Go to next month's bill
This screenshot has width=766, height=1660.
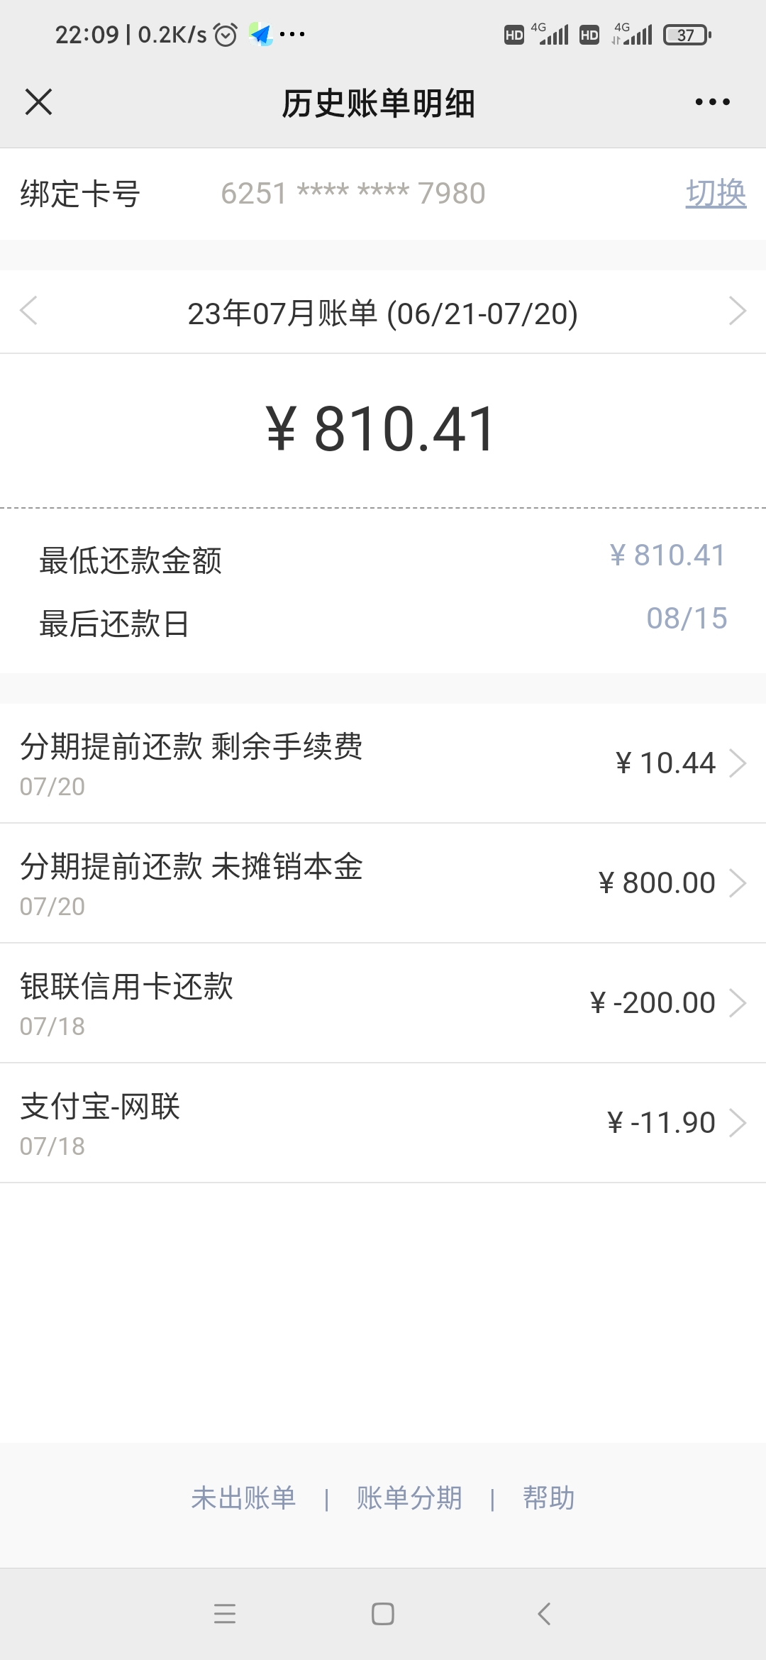(x=737, y=311)
